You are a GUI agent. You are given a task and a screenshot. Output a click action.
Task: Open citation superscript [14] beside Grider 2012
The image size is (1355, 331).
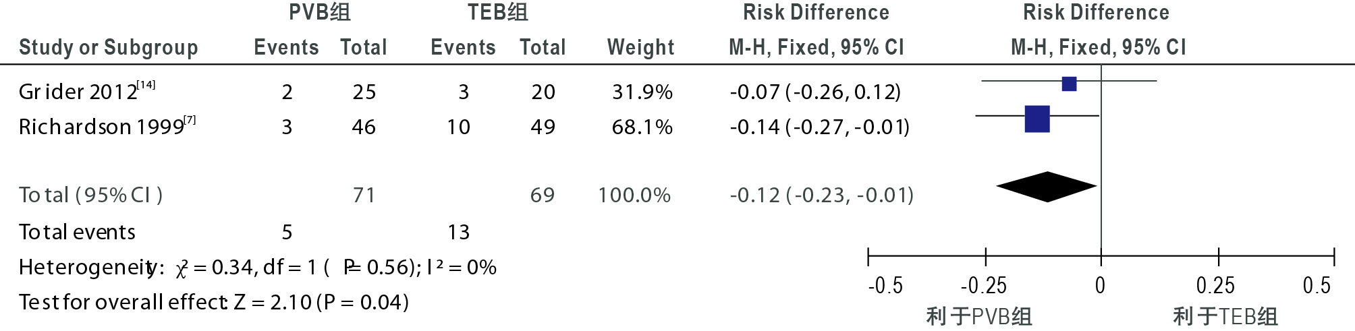click(x=146, y=85)
